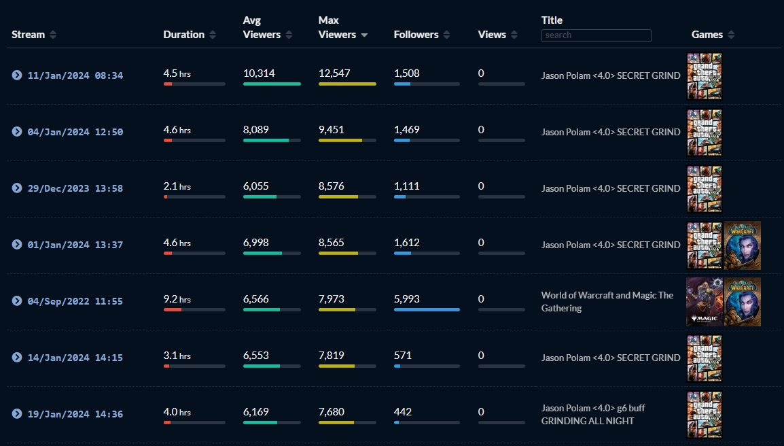Click Warcraft cover in 04/Sep/2022 row

(743, 302)
